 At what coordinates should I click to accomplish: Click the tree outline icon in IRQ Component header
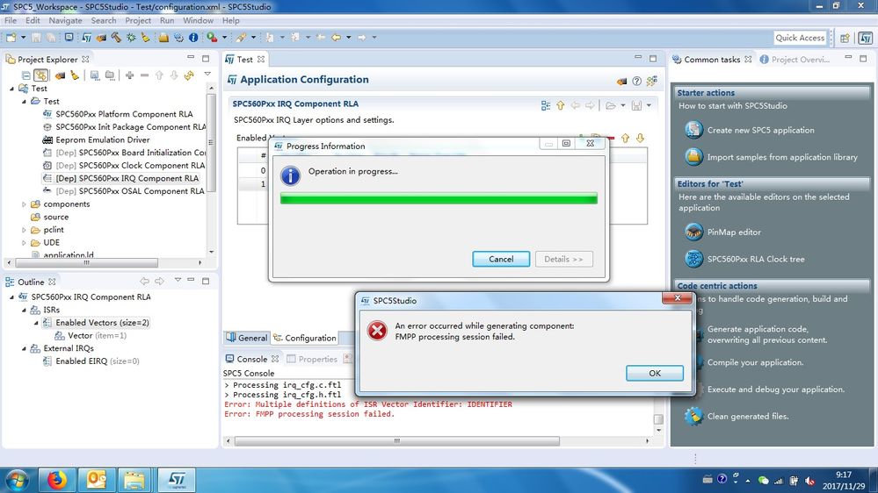coord(546,105)
